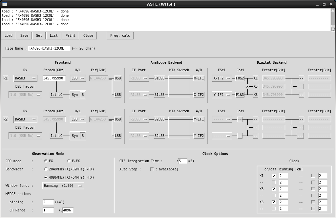Edit the MERGE binning field

click(x=48, y=202)
